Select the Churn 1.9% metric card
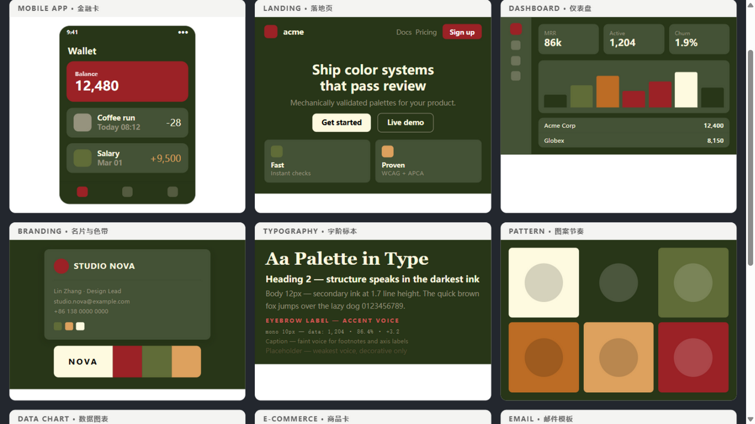Screen dimensions: 755x424 point(699,39)
